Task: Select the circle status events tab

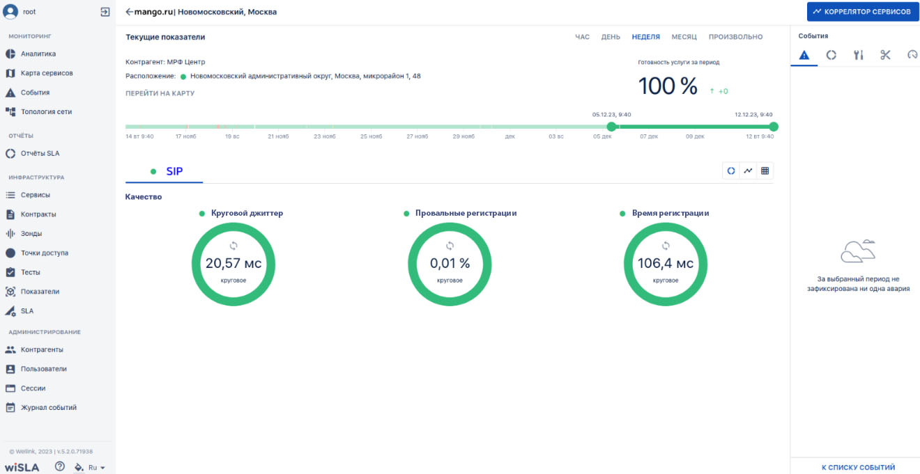Action: pyautogui.click(x=831, y=55)
